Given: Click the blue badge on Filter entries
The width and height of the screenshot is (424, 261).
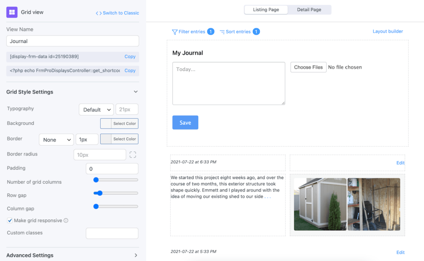Looking at the screenshot, I should 210,31.
